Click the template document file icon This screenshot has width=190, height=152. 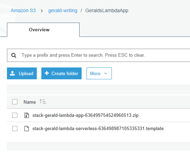pyautogui.click(x=26, y=129)
